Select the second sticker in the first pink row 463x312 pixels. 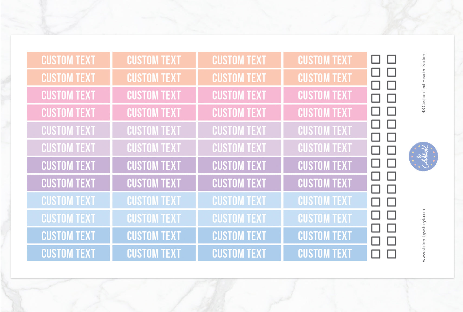(x=154, y=95)
